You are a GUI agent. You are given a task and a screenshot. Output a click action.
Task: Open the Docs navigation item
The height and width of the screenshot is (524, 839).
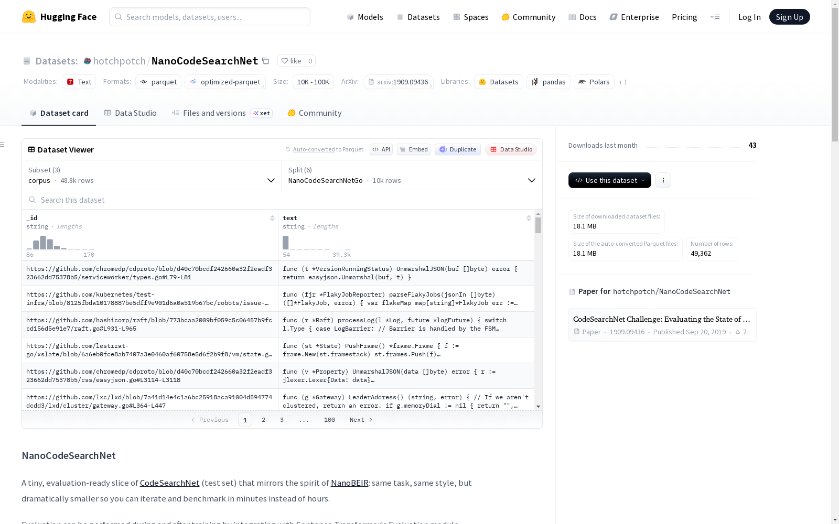pos(583,17)
